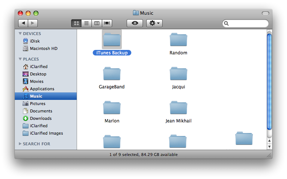Collapse the PLACES section
This screenshot has height=179, width=287.
pos(20,59)
